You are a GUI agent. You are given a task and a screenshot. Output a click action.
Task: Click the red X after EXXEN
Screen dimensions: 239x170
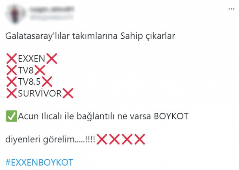click(52, 59)
